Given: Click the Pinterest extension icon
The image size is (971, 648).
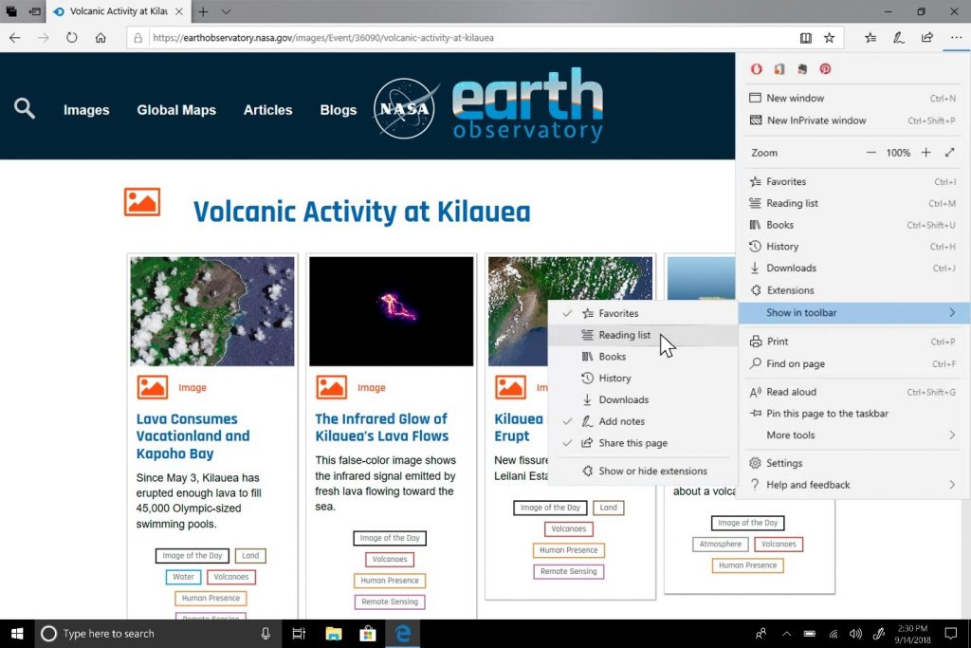Looking at the screenshot, I should pos(825,68).
